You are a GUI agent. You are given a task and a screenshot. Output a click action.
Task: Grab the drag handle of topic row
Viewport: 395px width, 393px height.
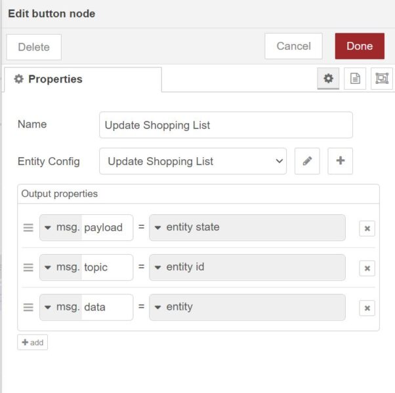28,267
